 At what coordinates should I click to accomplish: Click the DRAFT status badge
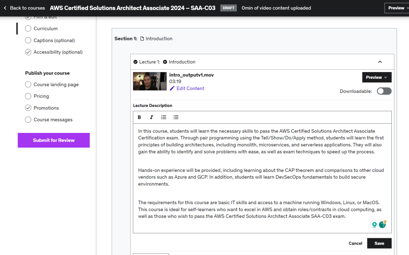[229, 8]
